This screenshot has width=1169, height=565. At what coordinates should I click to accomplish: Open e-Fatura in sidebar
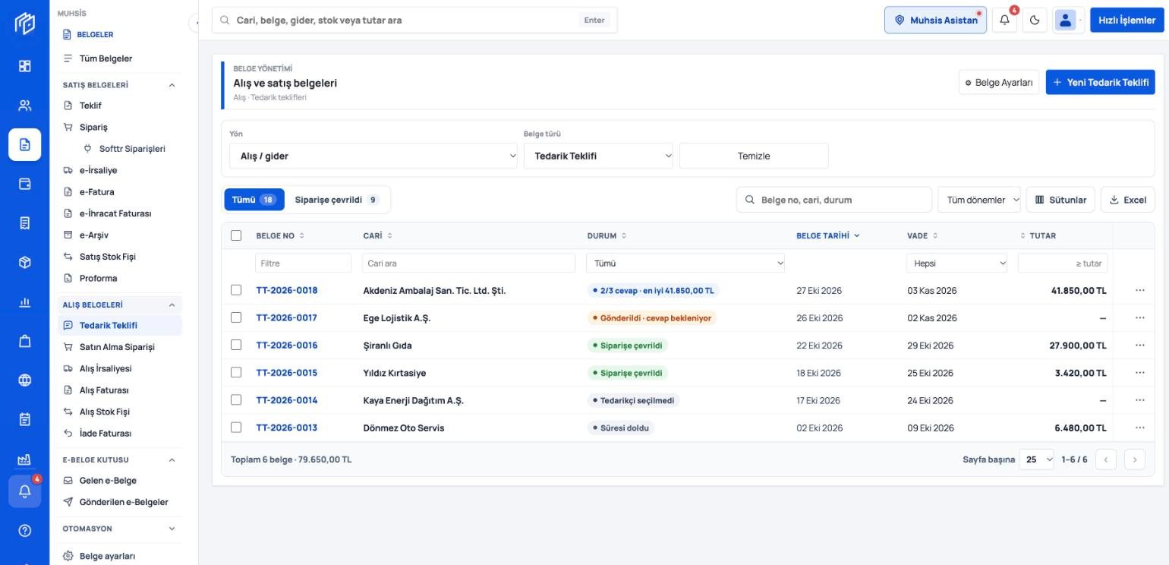click(x=97, y=192)
